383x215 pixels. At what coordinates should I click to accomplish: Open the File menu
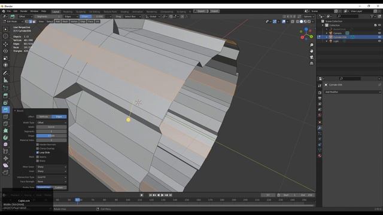pos(9,11)
